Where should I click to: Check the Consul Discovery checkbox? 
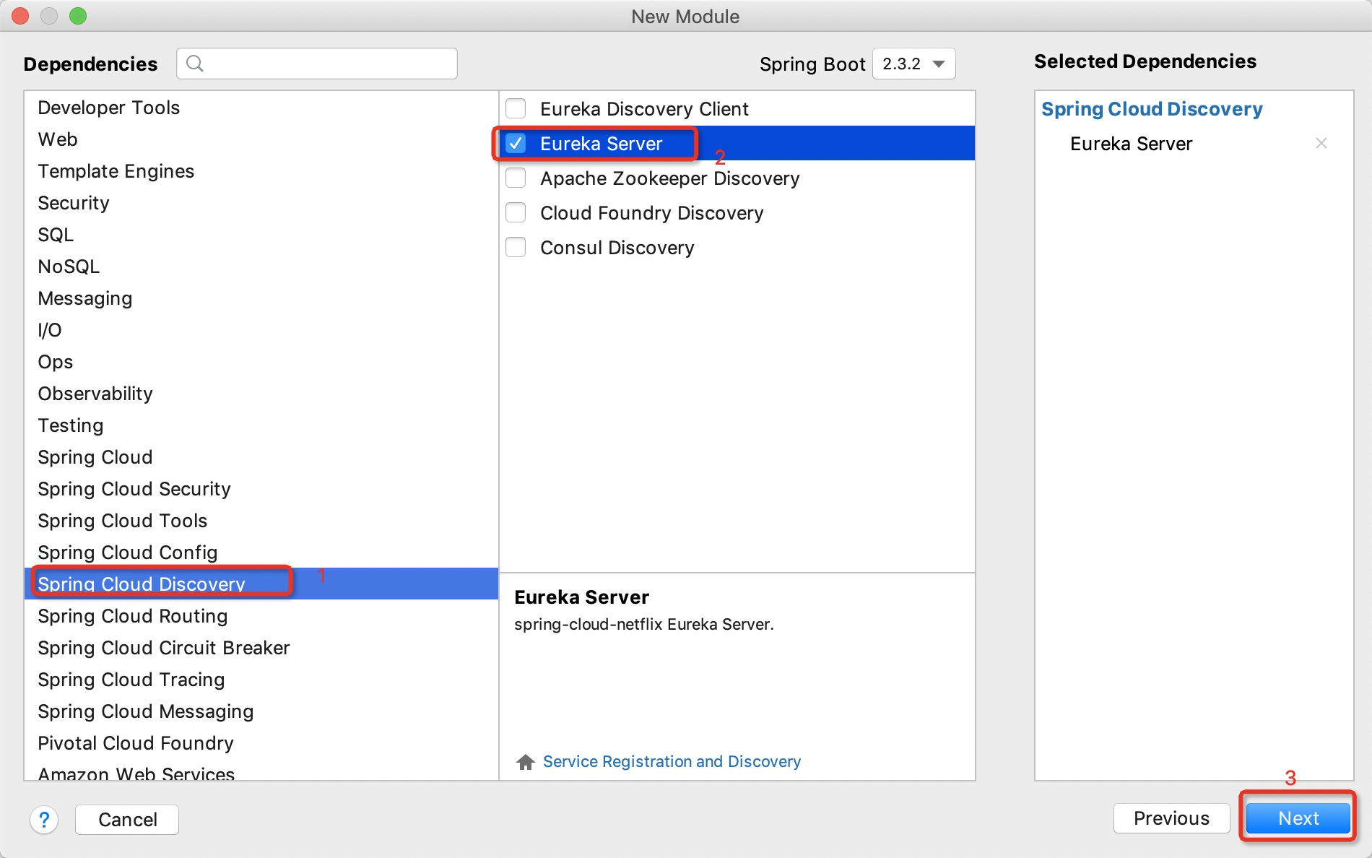point(516,248)
